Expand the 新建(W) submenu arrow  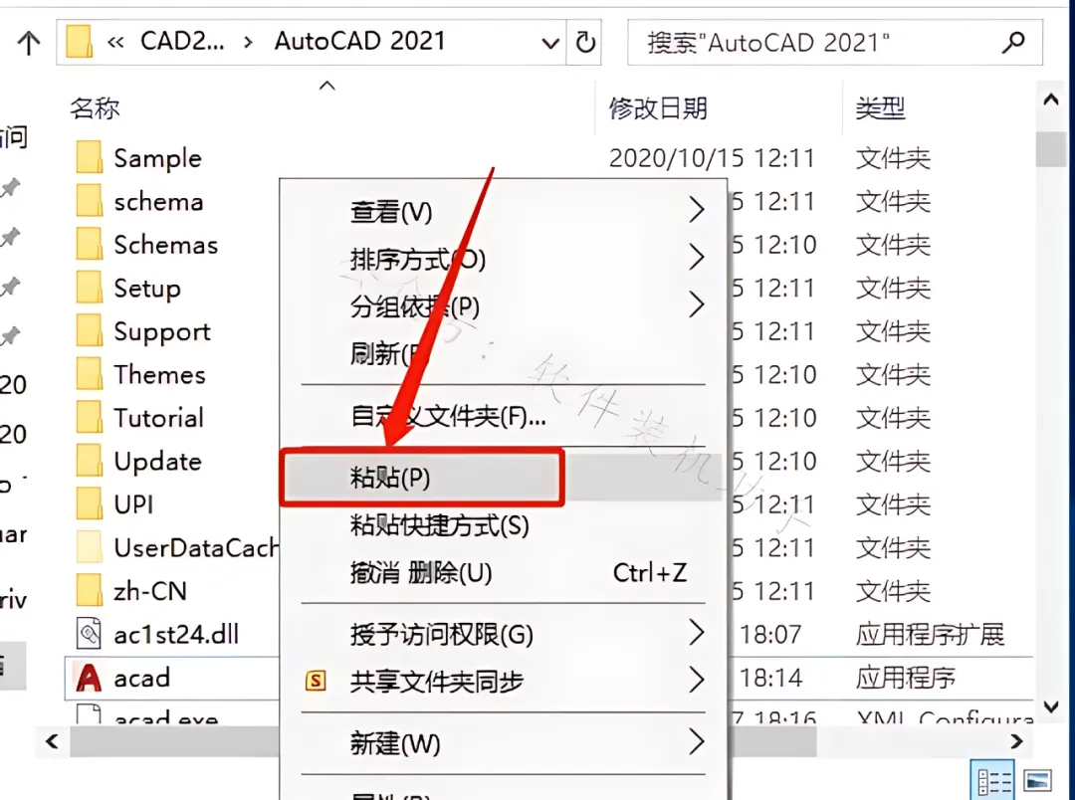(696, 741)
